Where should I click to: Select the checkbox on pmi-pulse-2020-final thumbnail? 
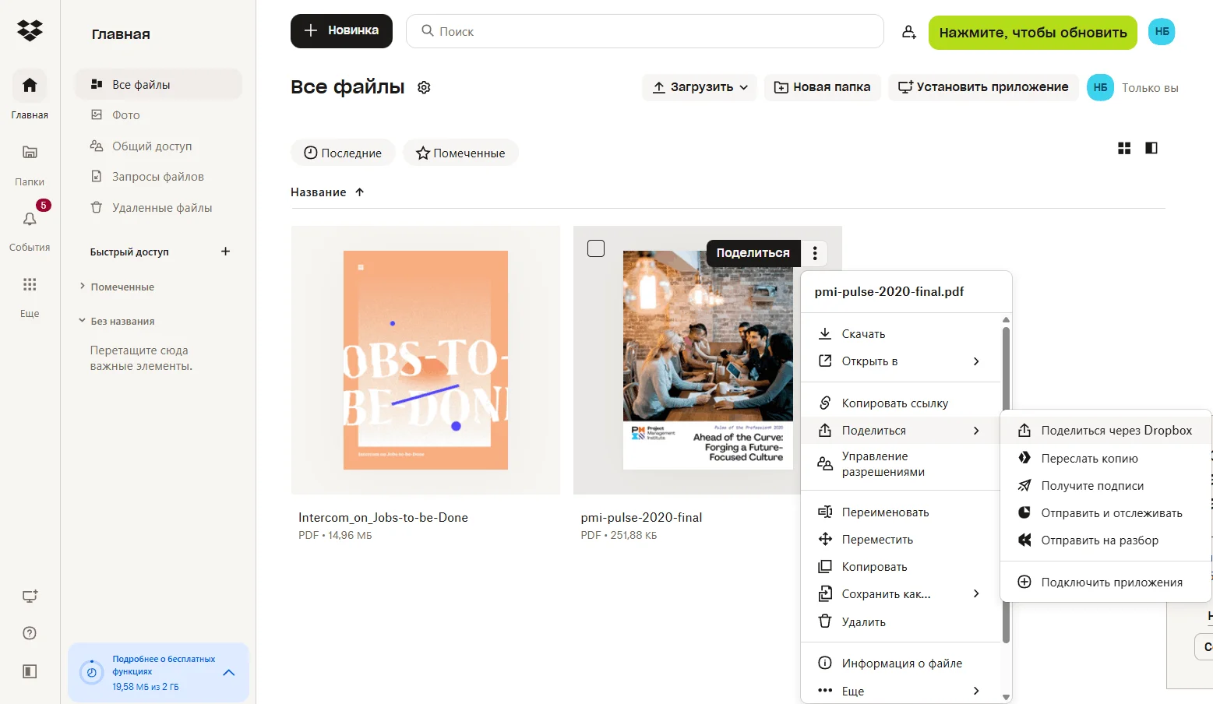pyautogui.click(x=596, y=248)
